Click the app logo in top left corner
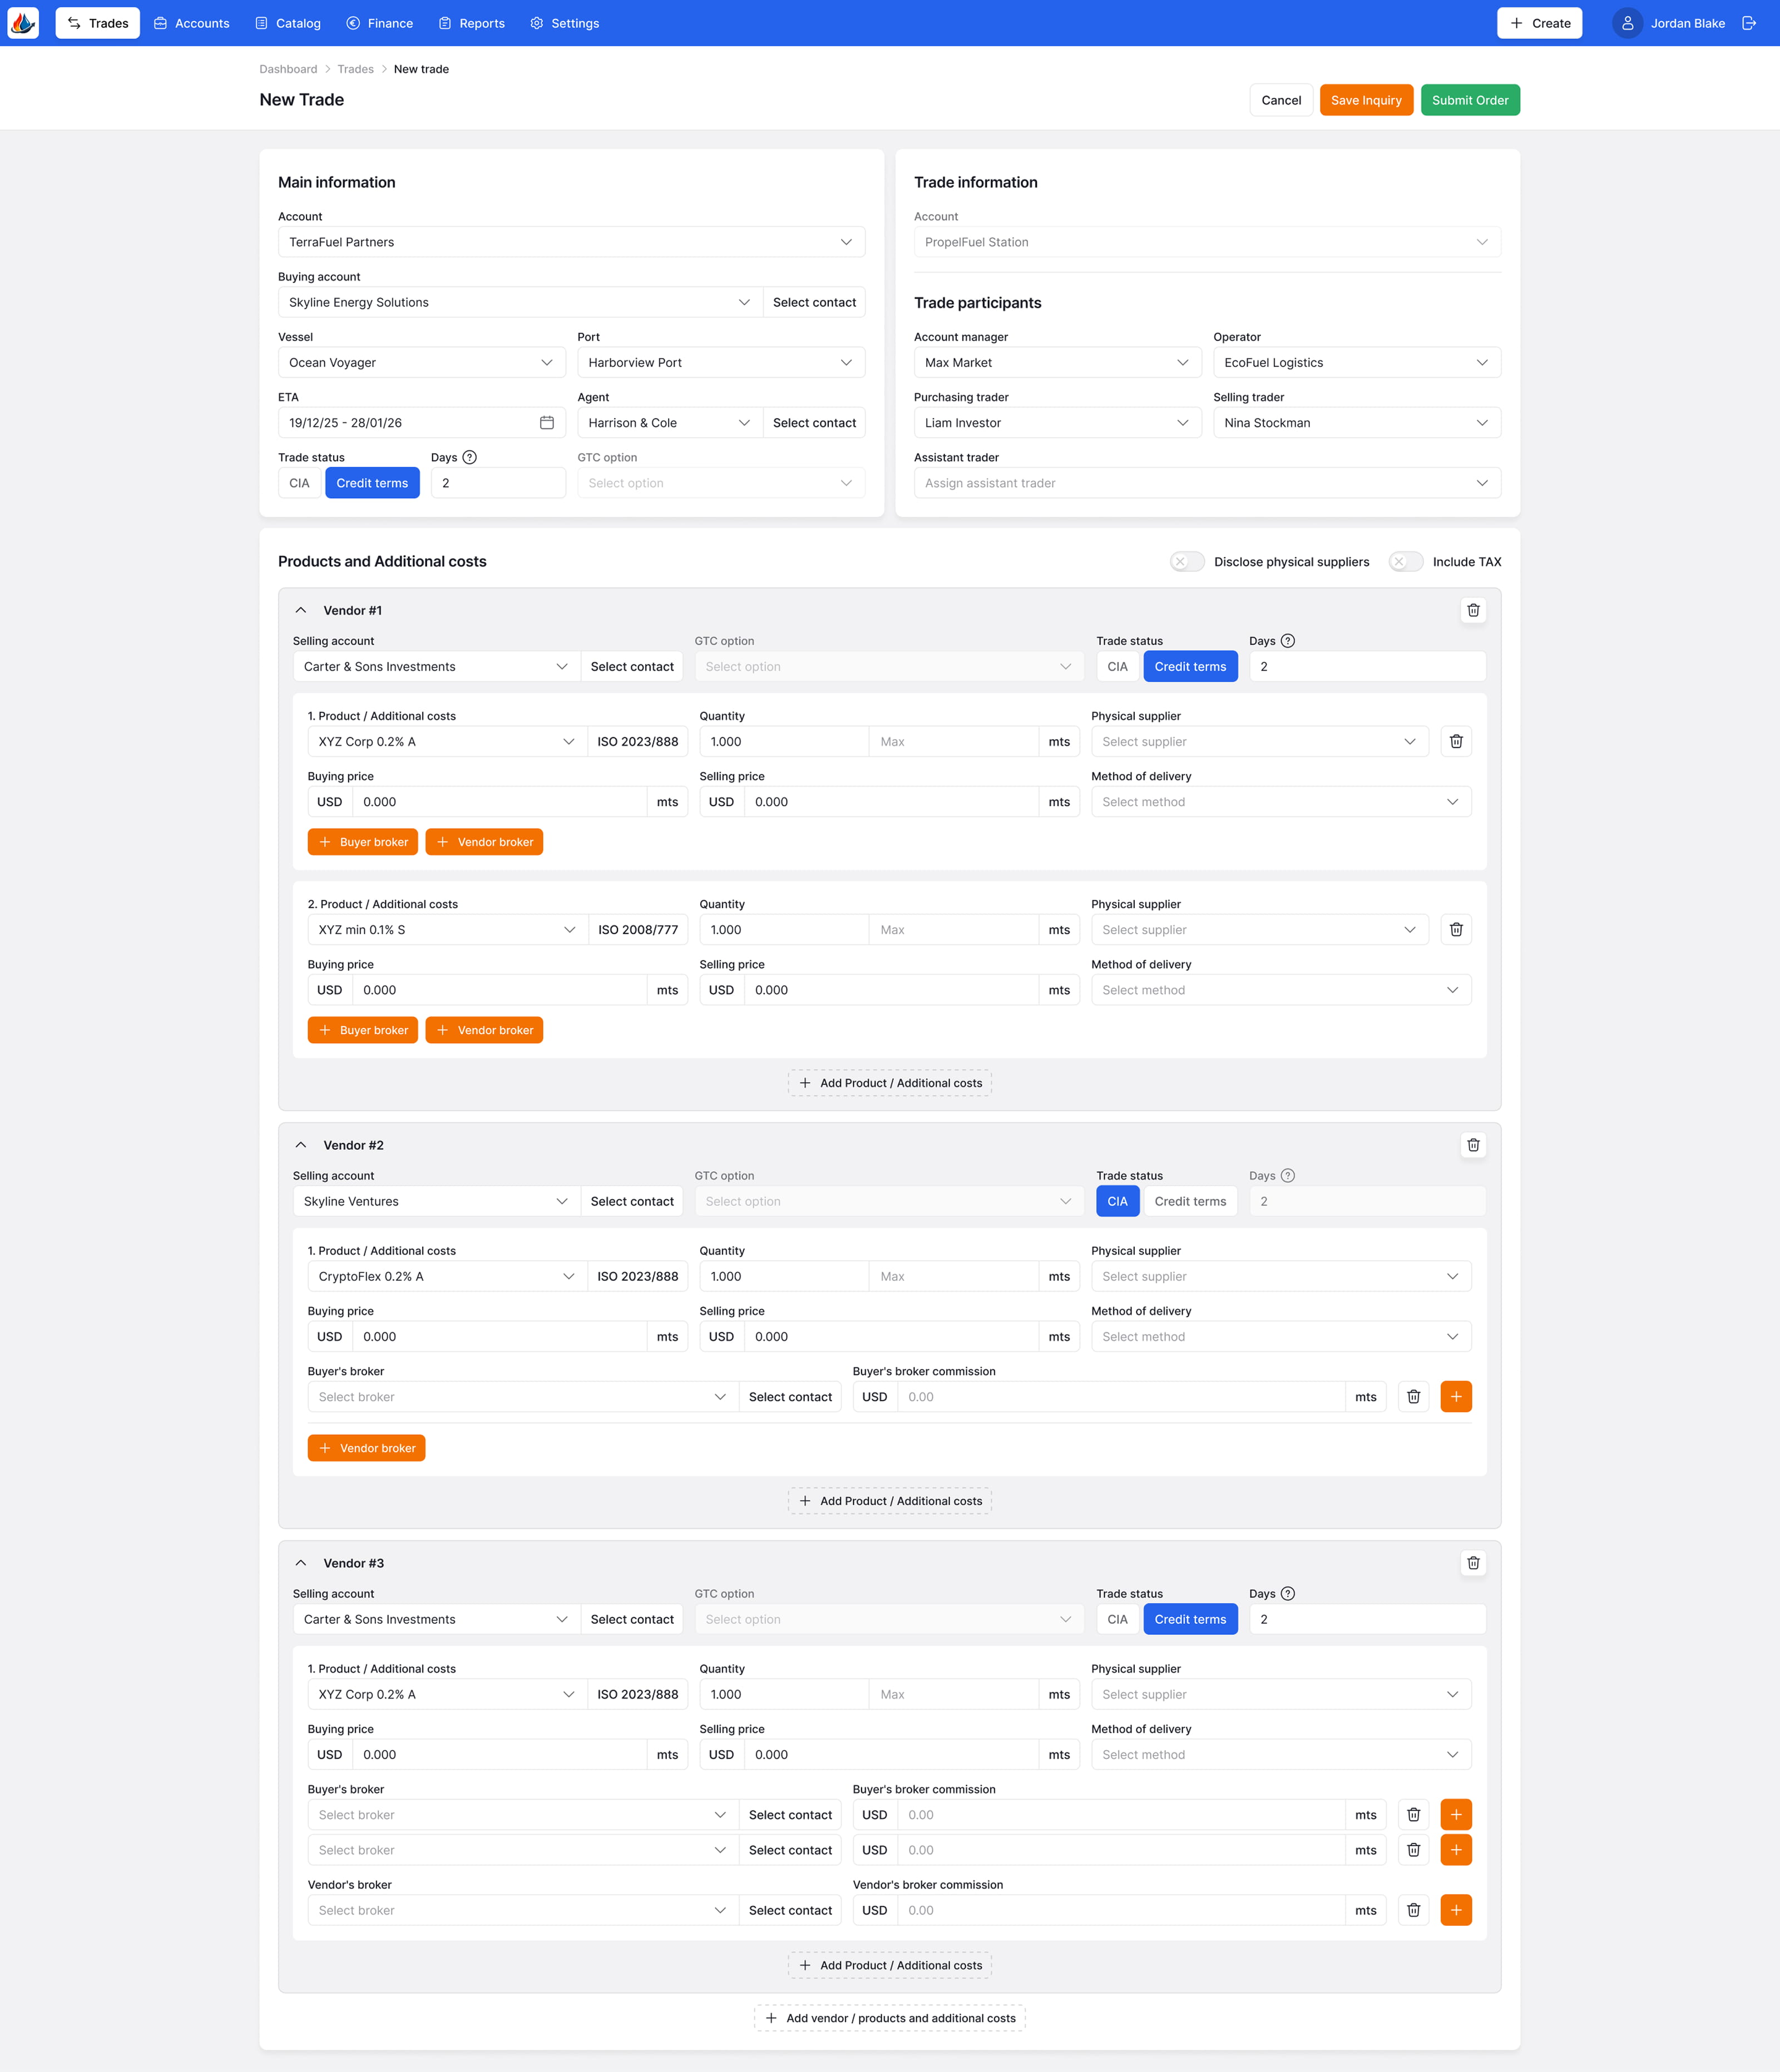The height and width of the screenshot is (2072, 1780). (x=23, y=23)
